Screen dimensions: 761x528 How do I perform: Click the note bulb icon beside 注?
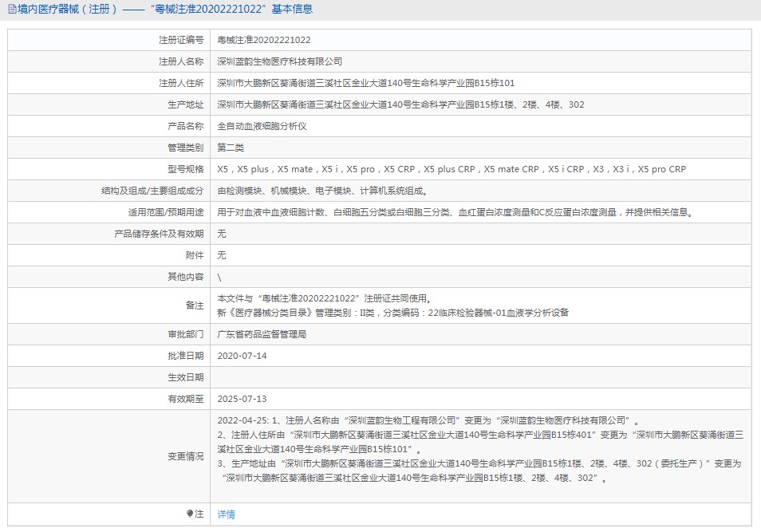tap(190, 514)
